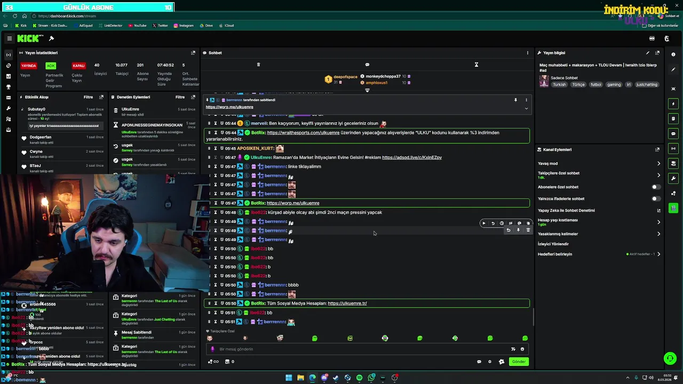This screenshot has width=683, height=384.
Task: Open the emoji picker in message box
Action: click(522, 349)
